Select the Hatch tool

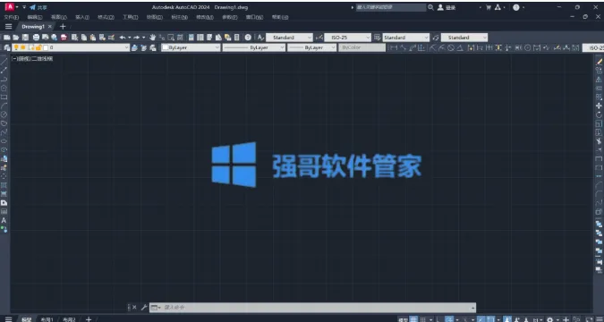(4, 185)
